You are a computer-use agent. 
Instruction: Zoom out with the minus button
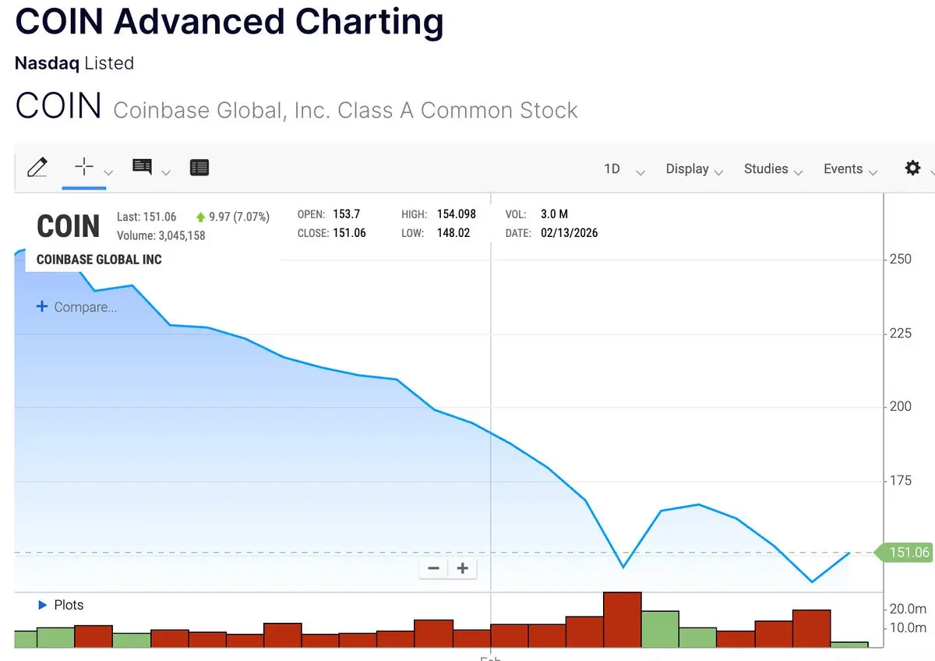pyautogui.click(x=434, y=568)
